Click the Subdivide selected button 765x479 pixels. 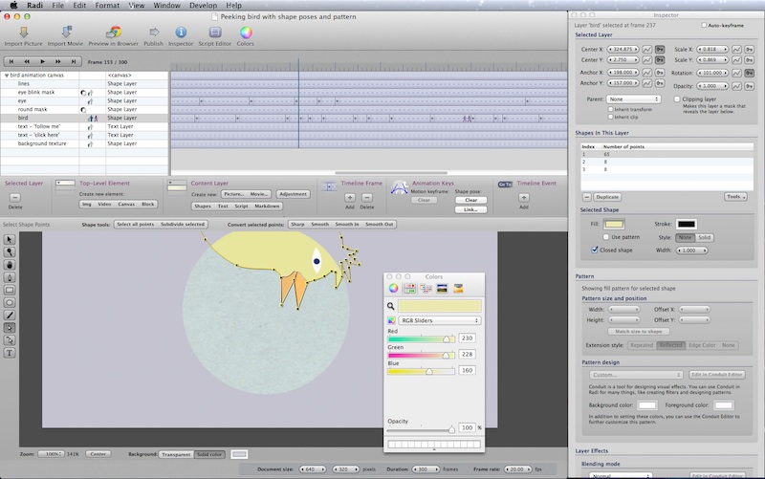tap(182, 224)
